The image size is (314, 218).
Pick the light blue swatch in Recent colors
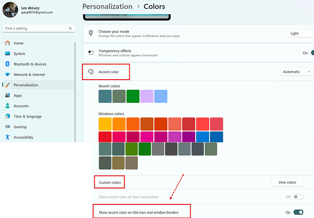(161, 96)
